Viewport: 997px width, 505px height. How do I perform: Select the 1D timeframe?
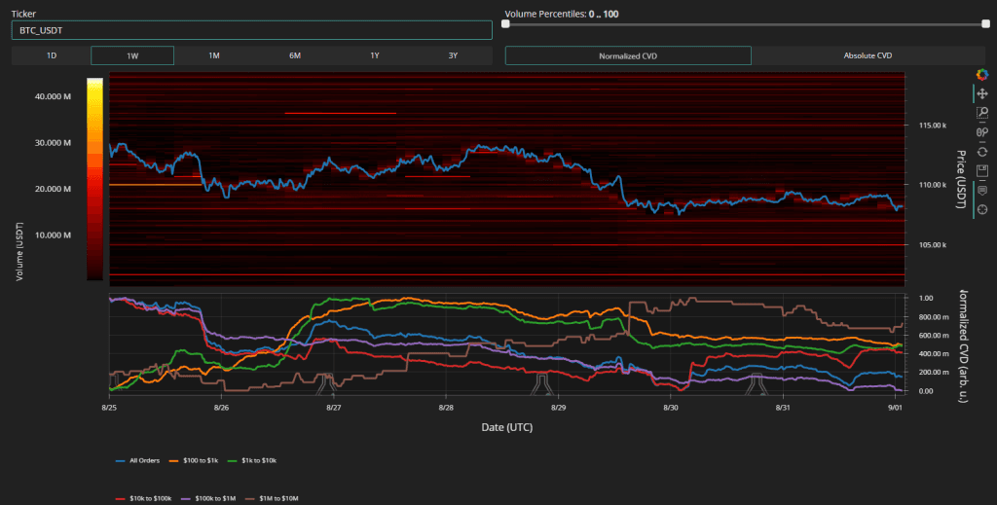pyautogui.click(x=52, y=55)
